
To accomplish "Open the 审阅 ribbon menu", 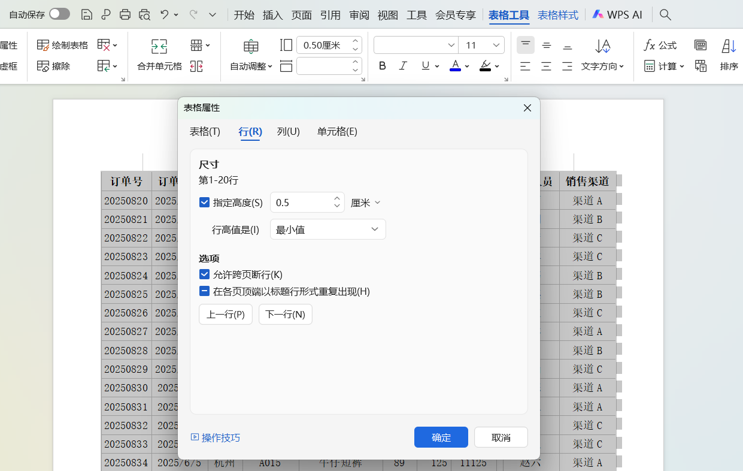I will (x=359, y=16).
